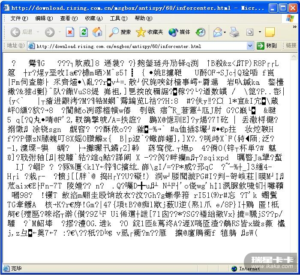Click the Mail envelope icon
Screen dimensions: 300x275
pyautogui.click(x=218, y=32)
